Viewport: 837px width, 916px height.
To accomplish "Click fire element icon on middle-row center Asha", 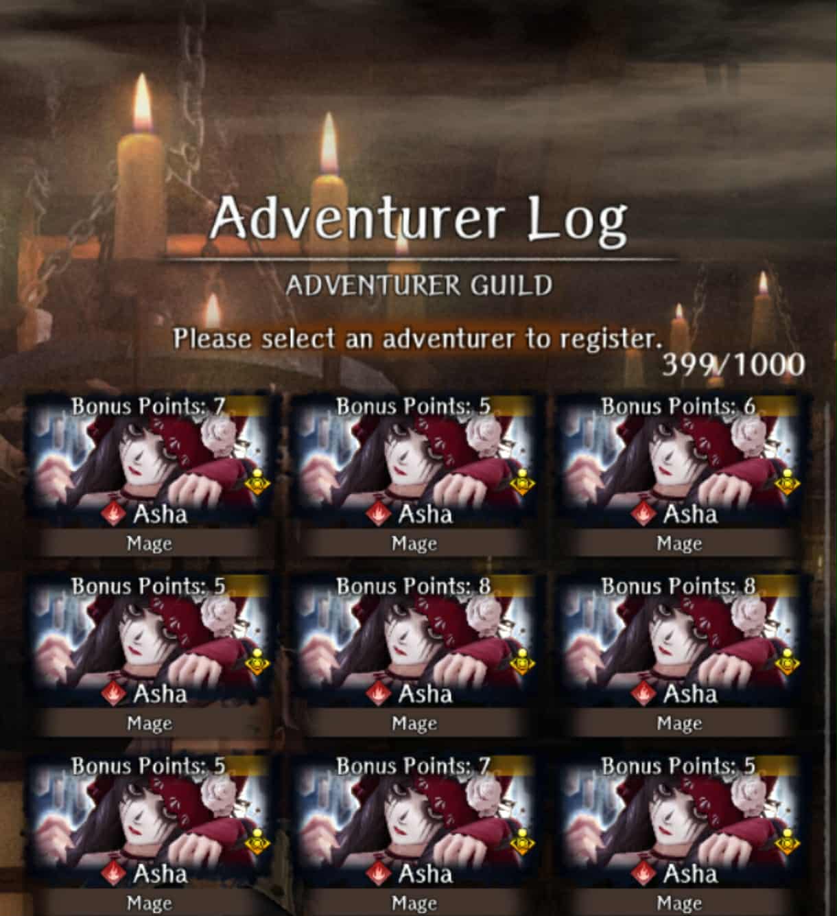I will (x=379, y=694).
